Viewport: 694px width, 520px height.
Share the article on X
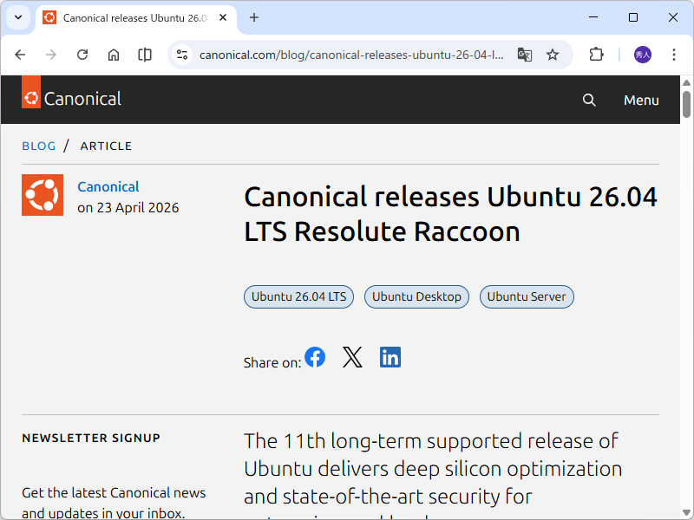352,356
